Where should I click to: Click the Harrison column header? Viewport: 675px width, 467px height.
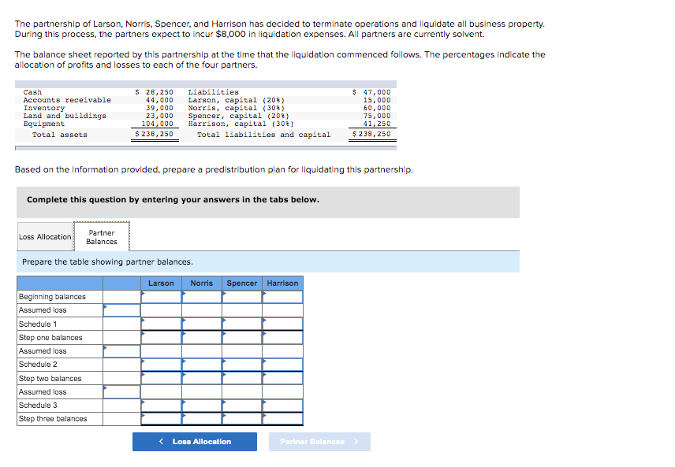tap(283, 284)
